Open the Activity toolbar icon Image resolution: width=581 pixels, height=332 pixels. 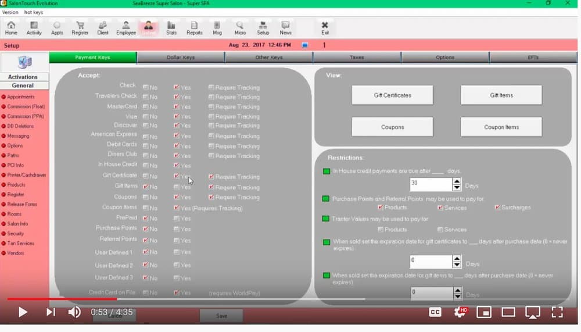[x=34, y=28]
